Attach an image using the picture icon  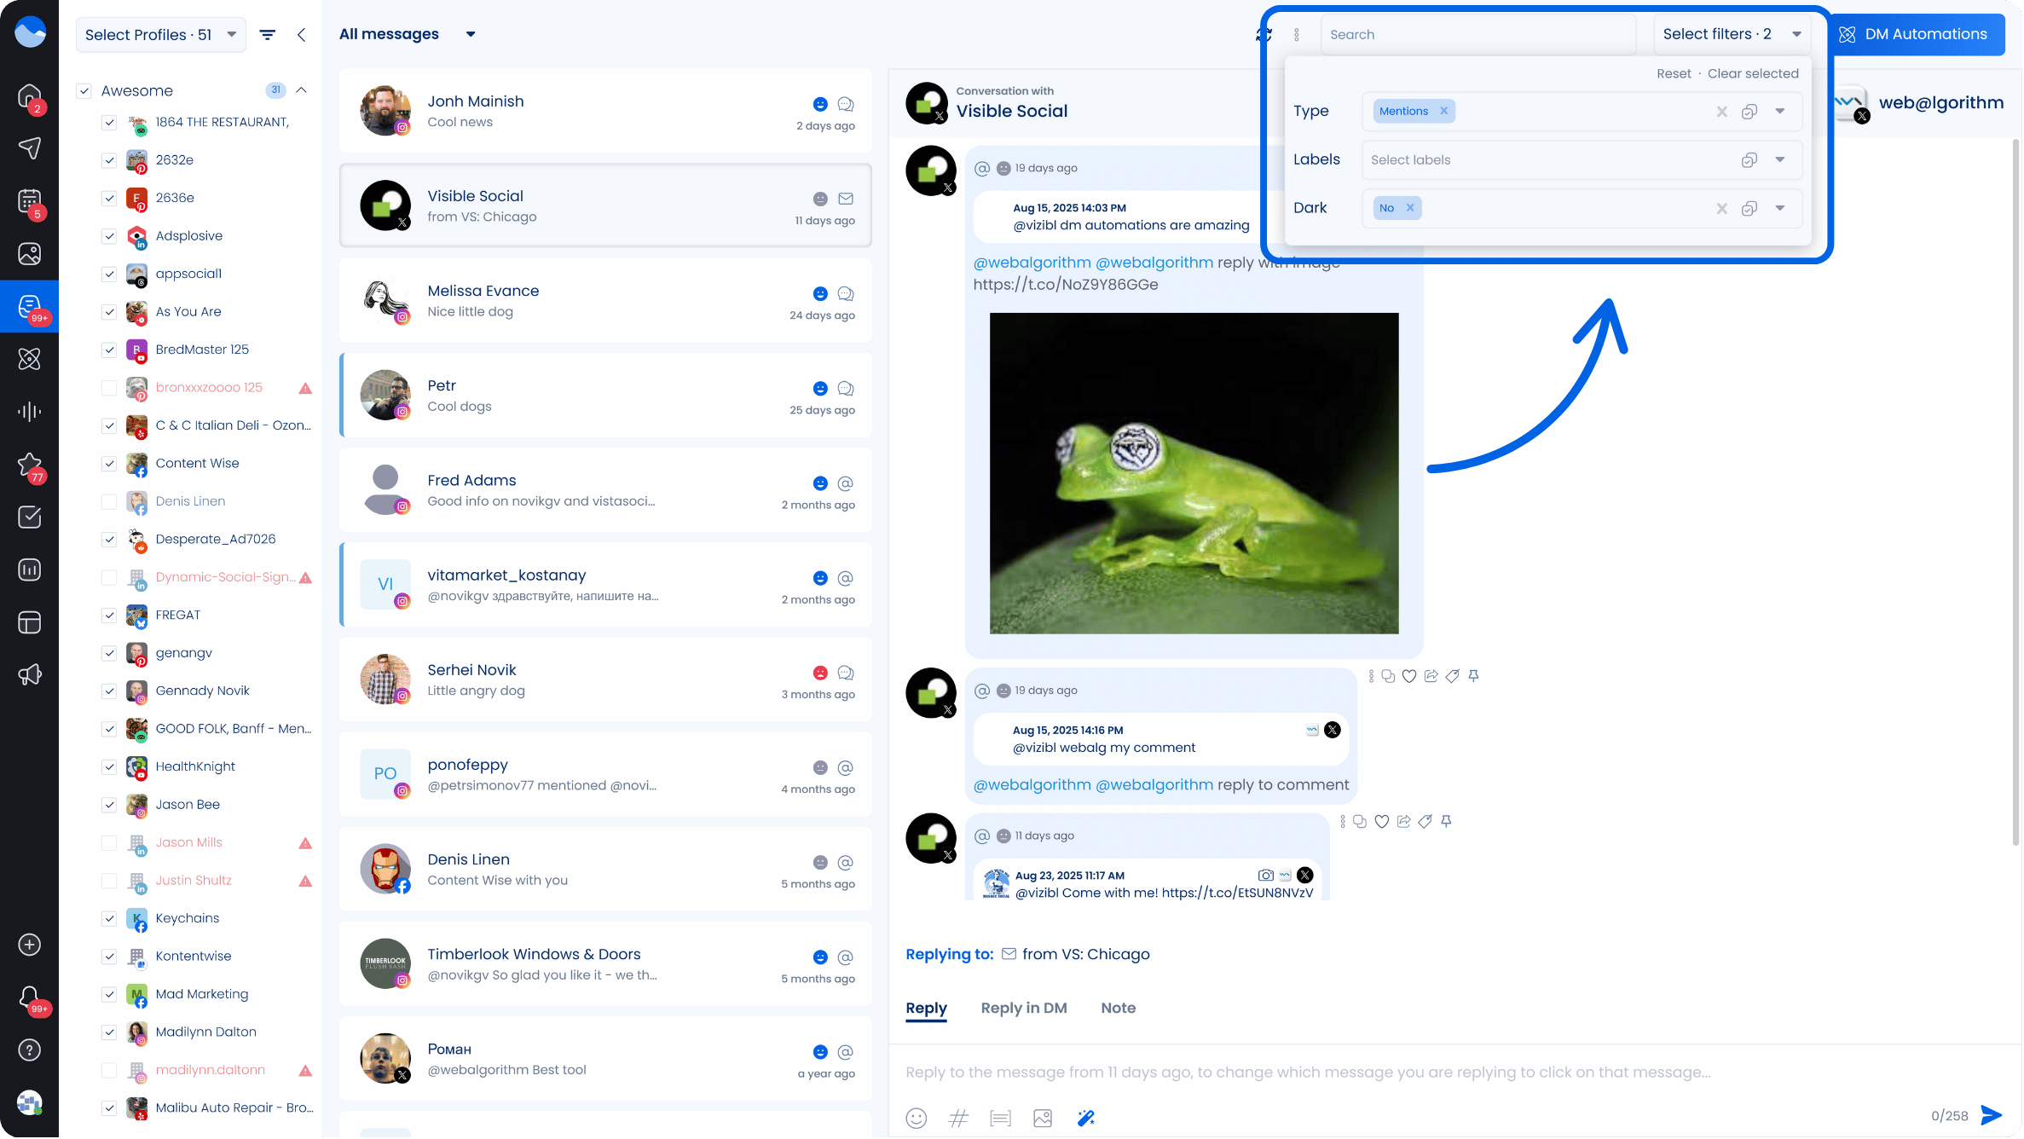click(x=1044, y=1119)
